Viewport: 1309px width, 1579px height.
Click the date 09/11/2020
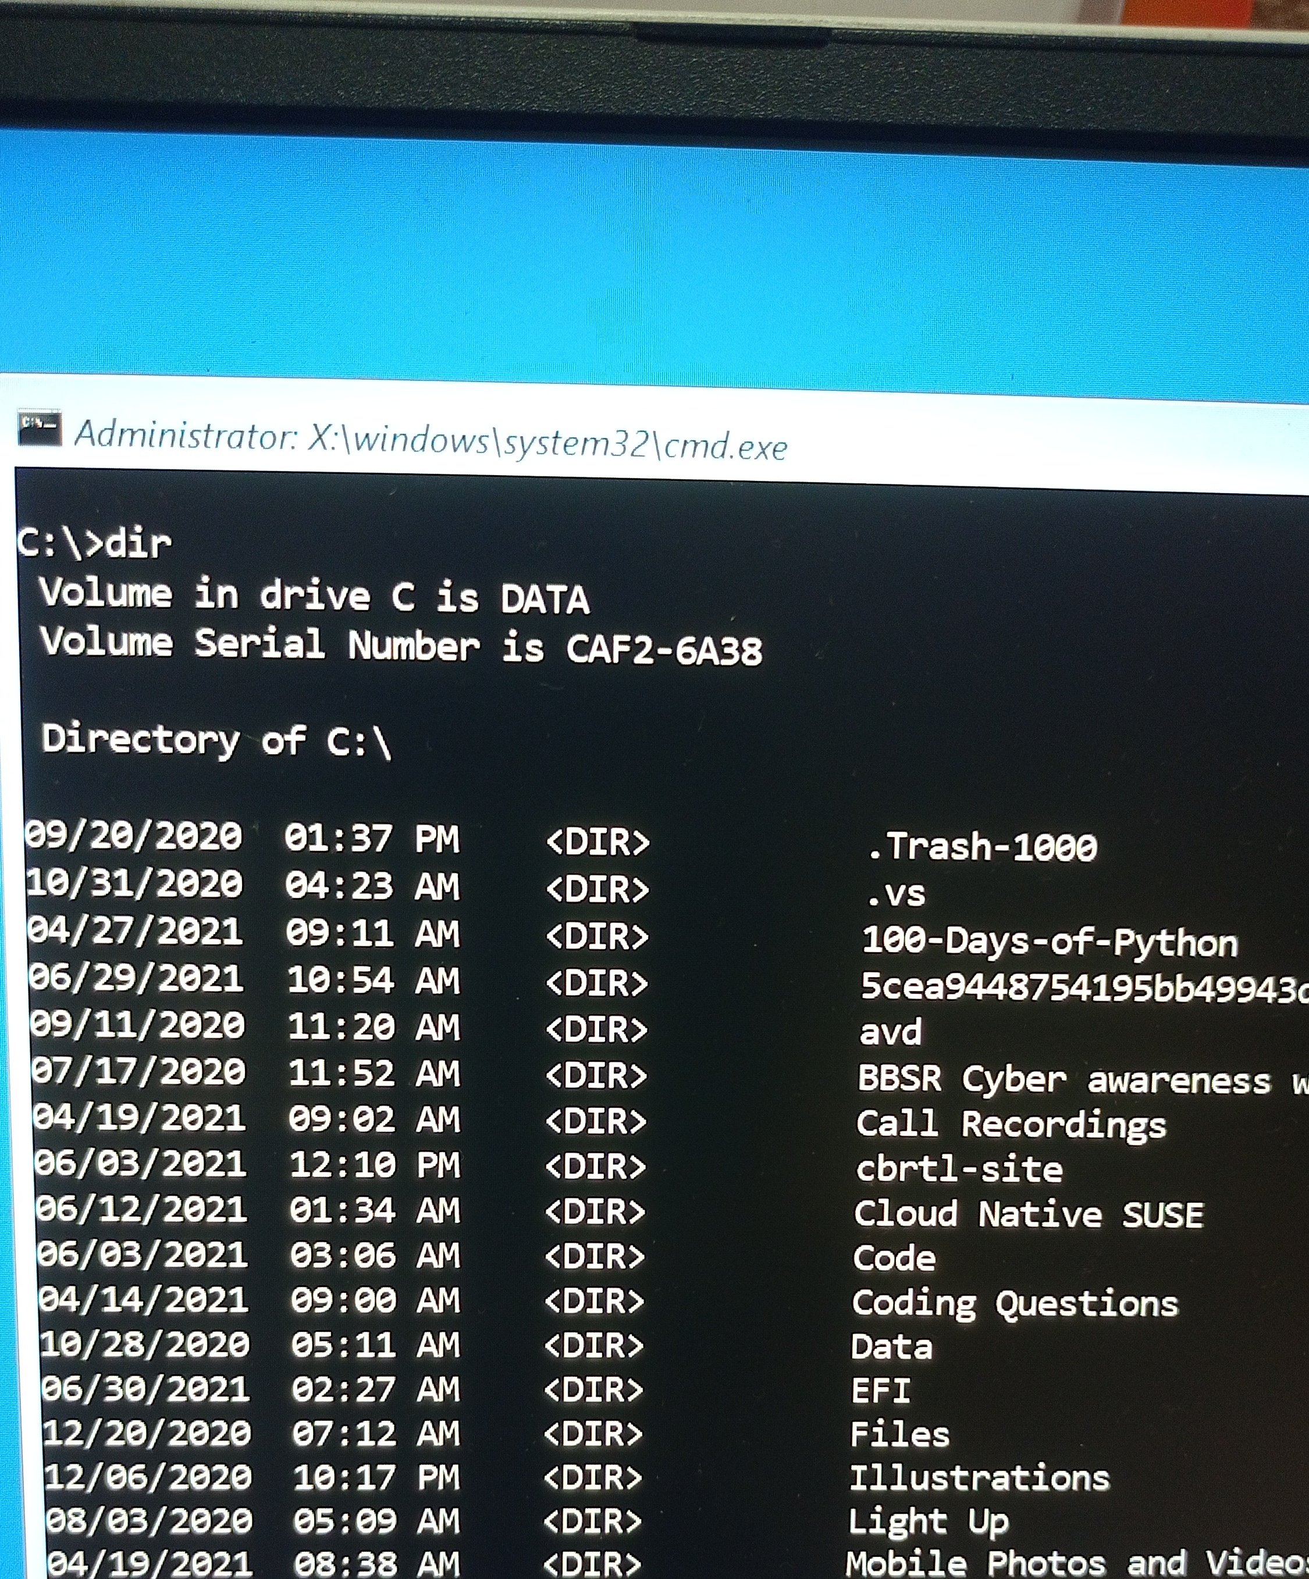pos(138,1026)
